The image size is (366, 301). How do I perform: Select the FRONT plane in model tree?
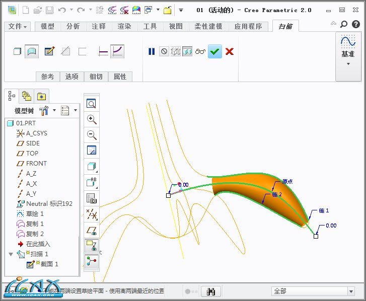click(36, 164)
